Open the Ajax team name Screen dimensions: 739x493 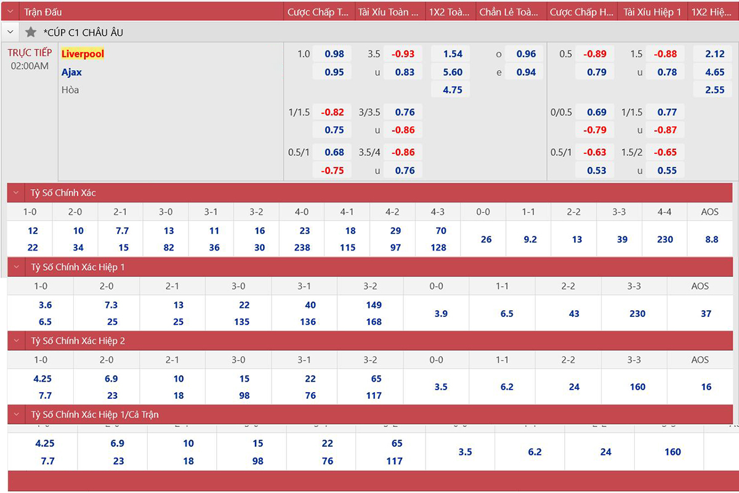click(x=71, y=72)
